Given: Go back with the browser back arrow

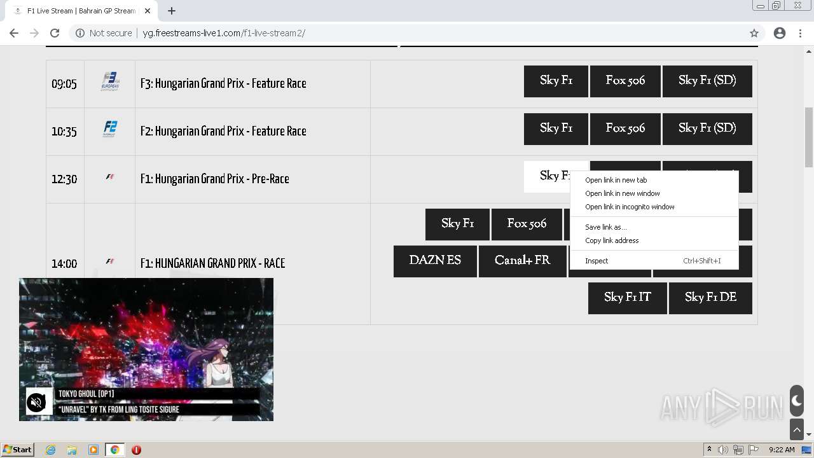Looking at the screenshot, I should tap(14, 33).
